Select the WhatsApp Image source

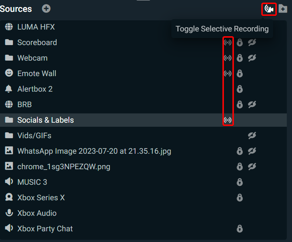click(x=94, y=151)
